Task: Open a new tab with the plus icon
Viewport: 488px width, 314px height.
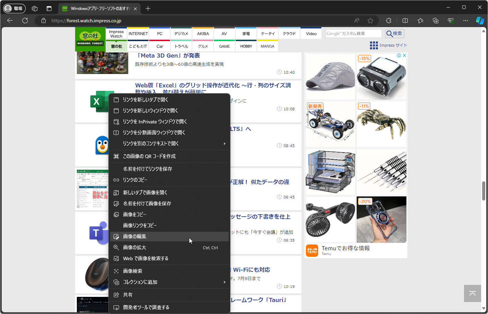Action: point(148,7)
